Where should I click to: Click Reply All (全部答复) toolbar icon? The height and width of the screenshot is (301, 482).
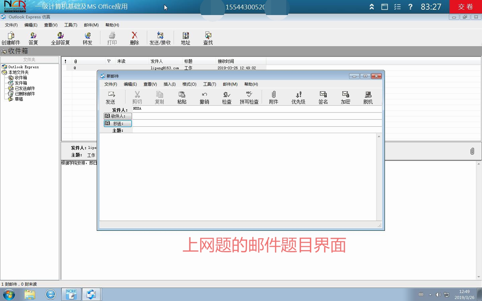(x=60, y=38)
